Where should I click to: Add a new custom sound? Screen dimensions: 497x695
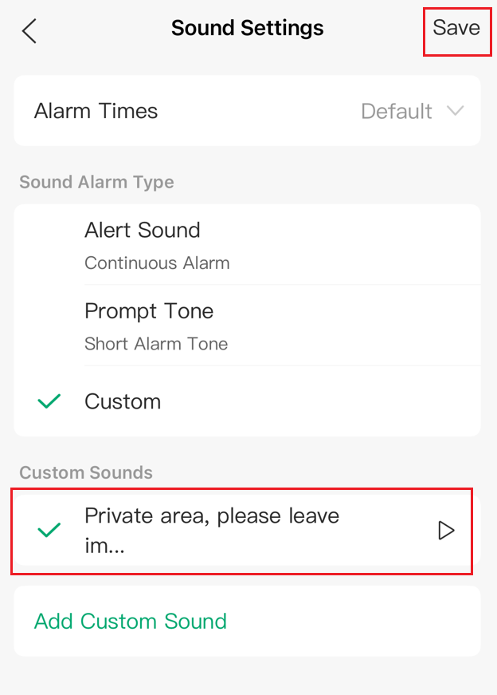click(131, 621)
